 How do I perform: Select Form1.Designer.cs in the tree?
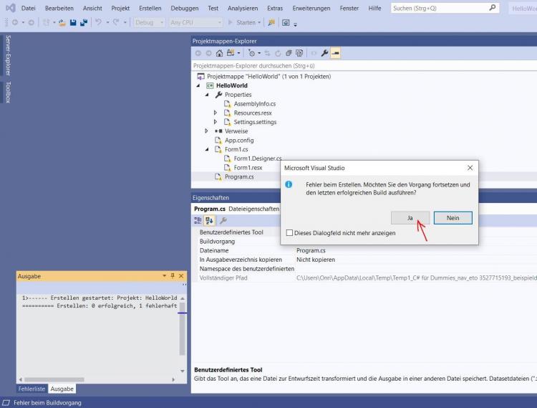(x=258, y=158)
